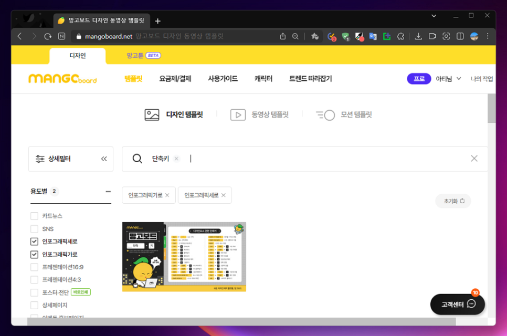Bookmark the page with the star icon

314,36
